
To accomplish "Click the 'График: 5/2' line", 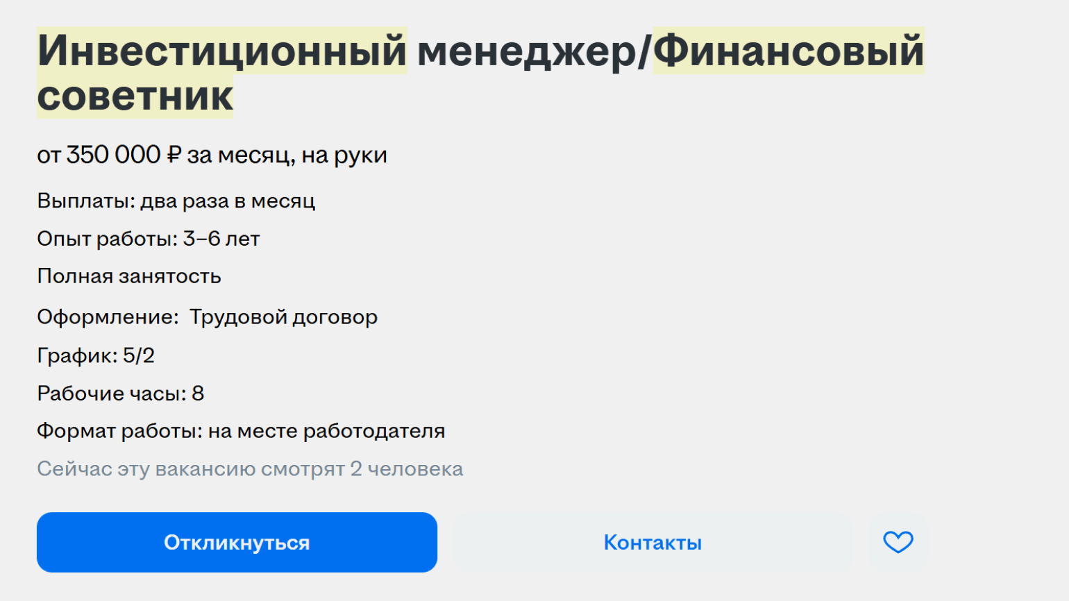I will (x=96, y=355).
